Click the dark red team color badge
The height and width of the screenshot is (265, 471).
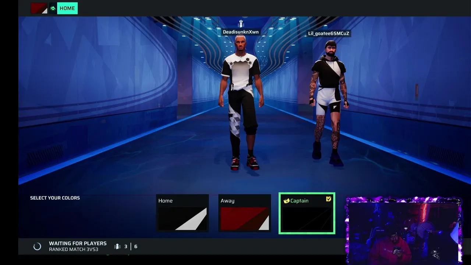(39, 8)
